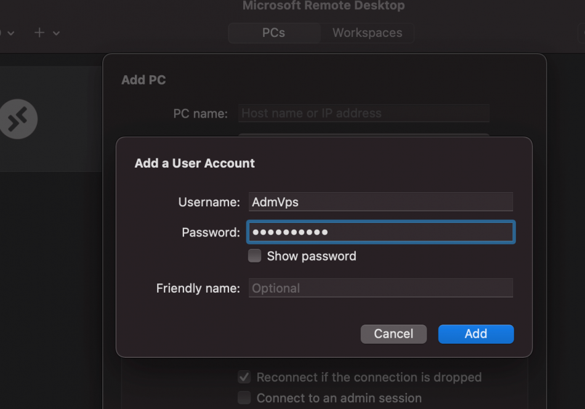Expand the chevron beside the plus icon
Image resolution: width=585 pixels, height=409 pixels.
coord(56,33)
